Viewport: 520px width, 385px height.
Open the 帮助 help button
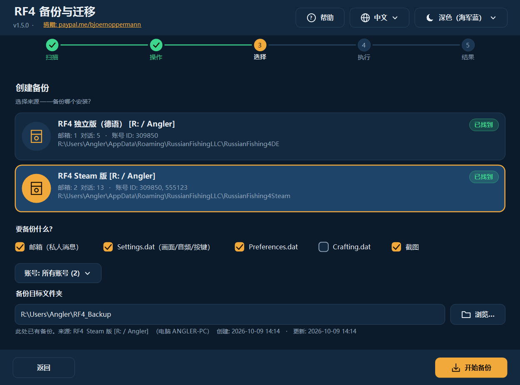pyautogui.click(x=320, y=17)
